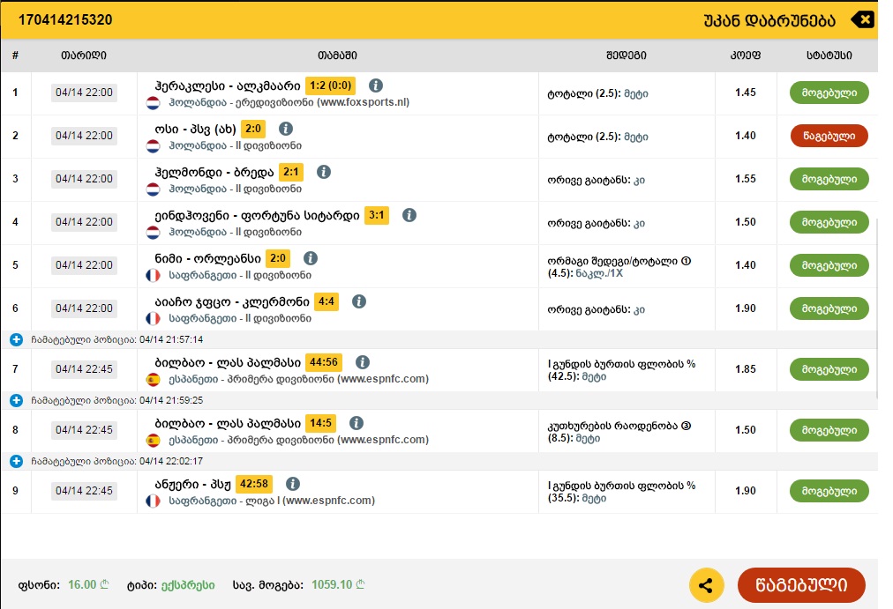Click info icon for ანჟერი - პსჟ
The width and height of the screenshot is (893, 609).
click(293, 484)
